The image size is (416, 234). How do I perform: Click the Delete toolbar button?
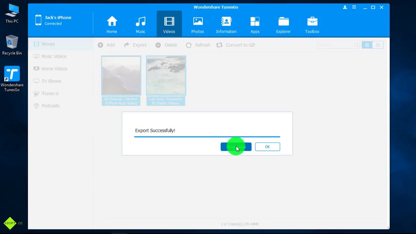coord(166,45)
